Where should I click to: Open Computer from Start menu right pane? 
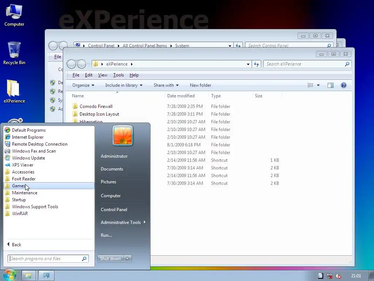(x=111, y=196)
